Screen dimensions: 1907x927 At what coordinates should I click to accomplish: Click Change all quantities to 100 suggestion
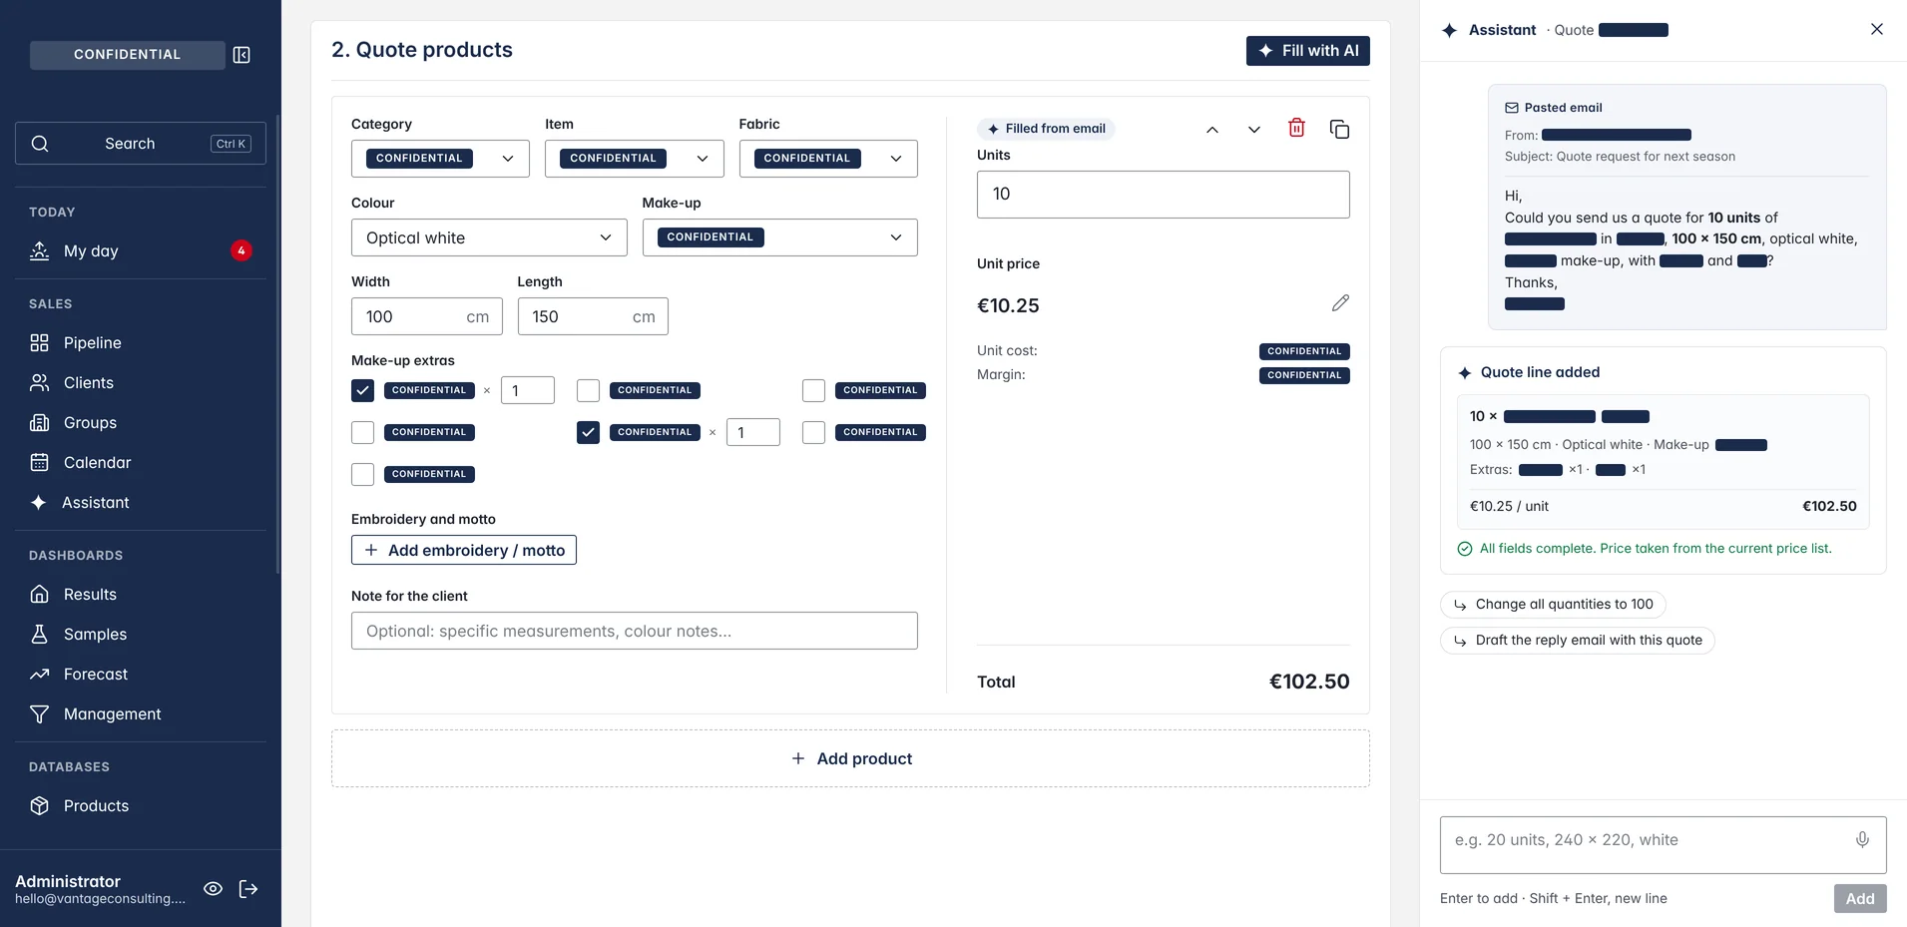[1553, 605]
